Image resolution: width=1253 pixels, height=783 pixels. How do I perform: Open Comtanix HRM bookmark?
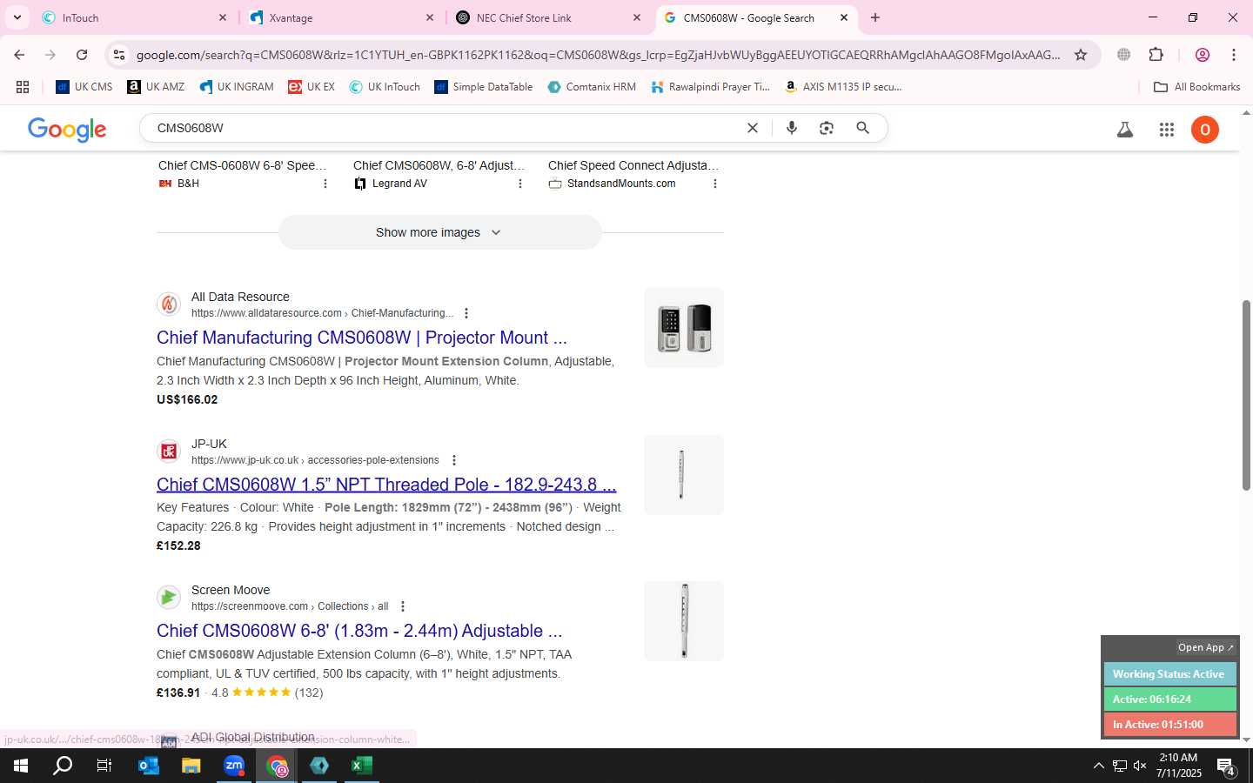tap(592, 87)
